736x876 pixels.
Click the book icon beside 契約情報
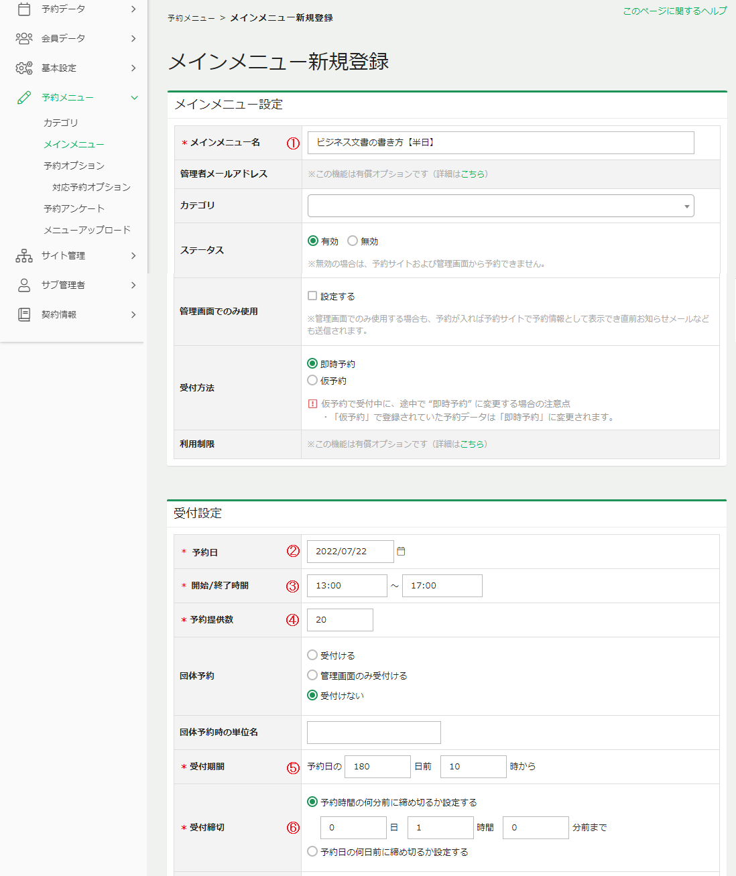pos(24,314)
